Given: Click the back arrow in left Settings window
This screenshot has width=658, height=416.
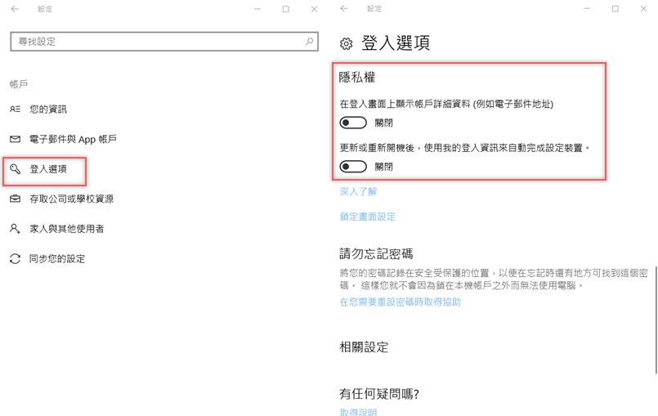Looking at the screenshot, I should [x=15, y=9].
